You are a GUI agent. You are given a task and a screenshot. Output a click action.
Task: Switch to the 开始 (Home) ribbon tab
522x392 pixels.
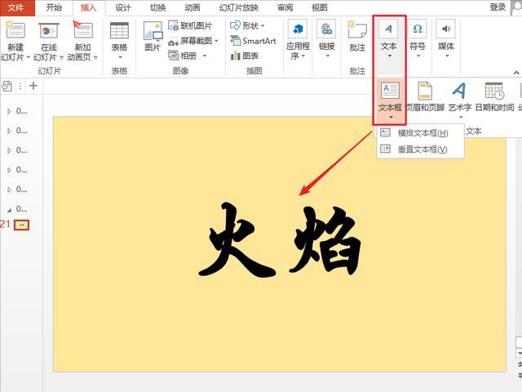[x=54, y=7]
